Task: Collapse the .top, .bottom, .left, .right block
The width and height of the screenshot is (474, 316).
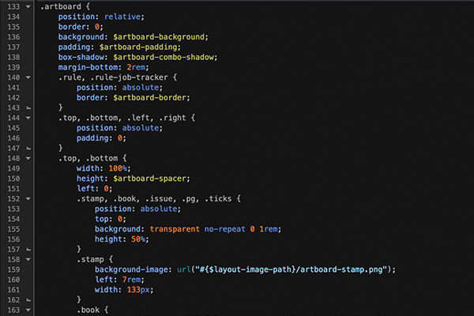Action: 28,117
